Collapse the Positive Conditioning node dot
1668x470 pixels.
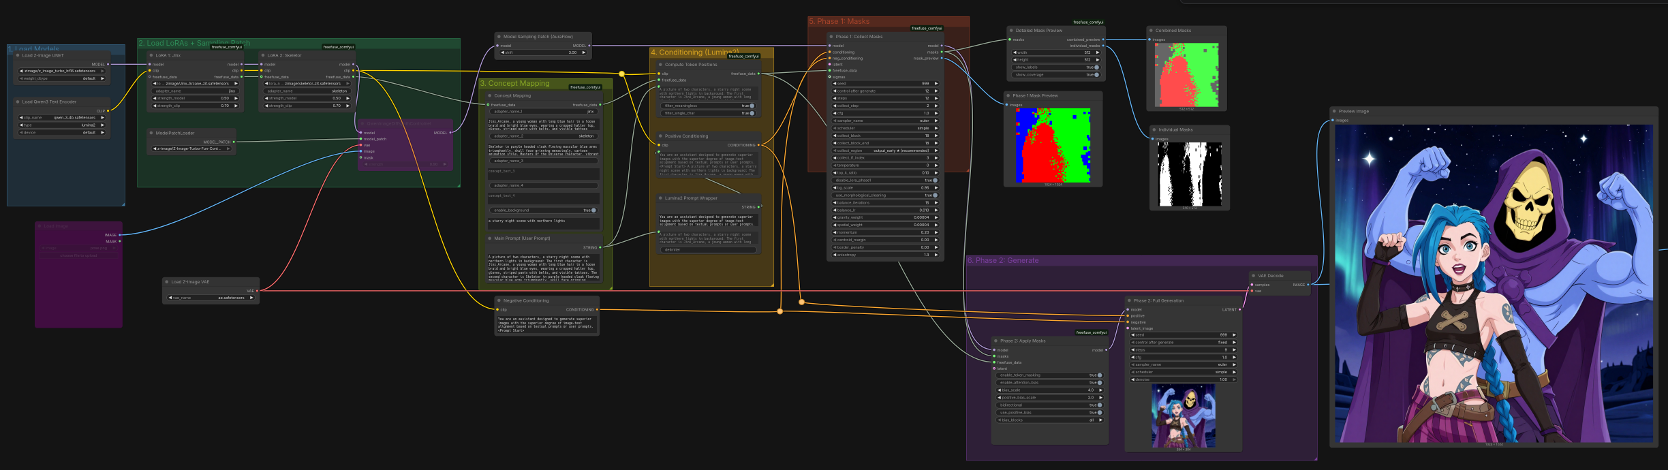pos(660,136)
